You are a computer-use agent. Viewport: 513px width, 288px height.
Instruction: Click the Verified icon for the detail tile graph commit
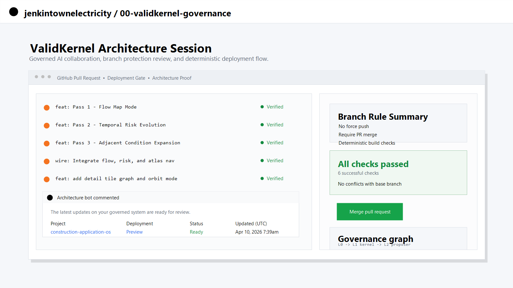(x=262, y=178)
